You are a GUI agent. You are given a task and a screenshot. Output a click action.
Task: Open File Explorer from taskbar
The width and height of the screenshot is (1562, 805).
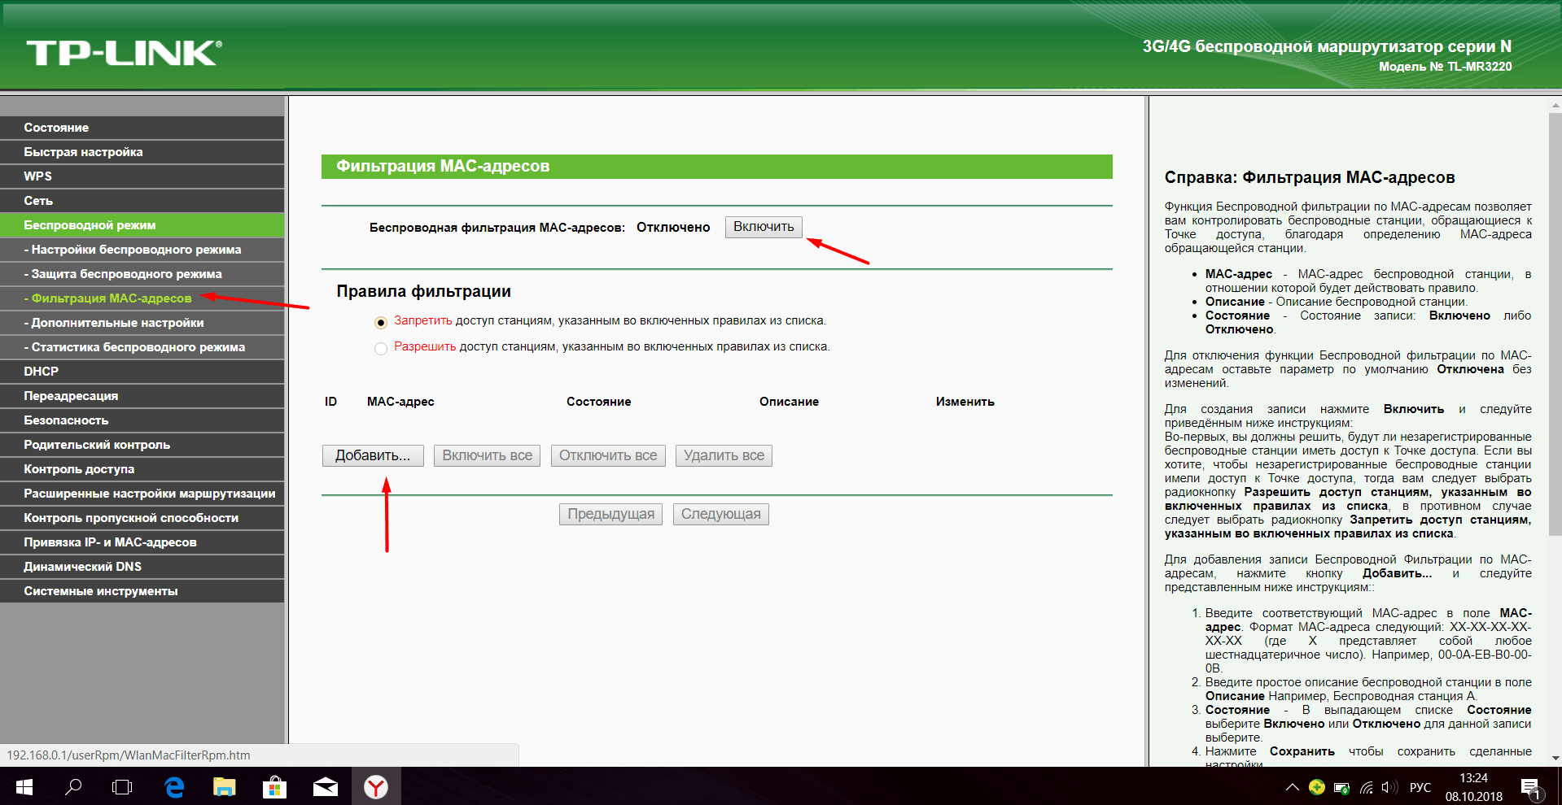coord(225,786)
